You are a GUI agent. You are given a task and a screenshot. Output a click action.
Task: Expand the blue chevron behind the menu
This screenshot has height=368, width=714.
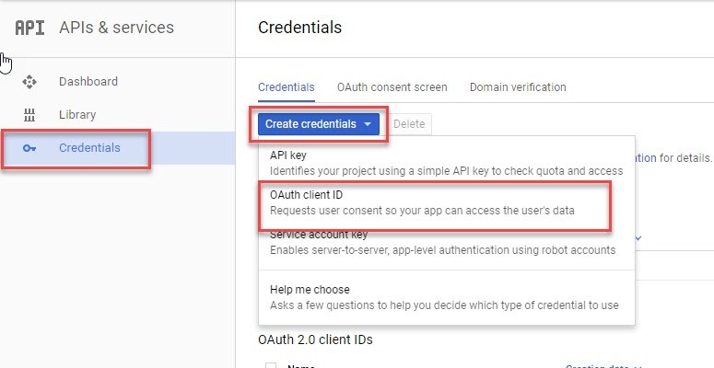point(638,238)
